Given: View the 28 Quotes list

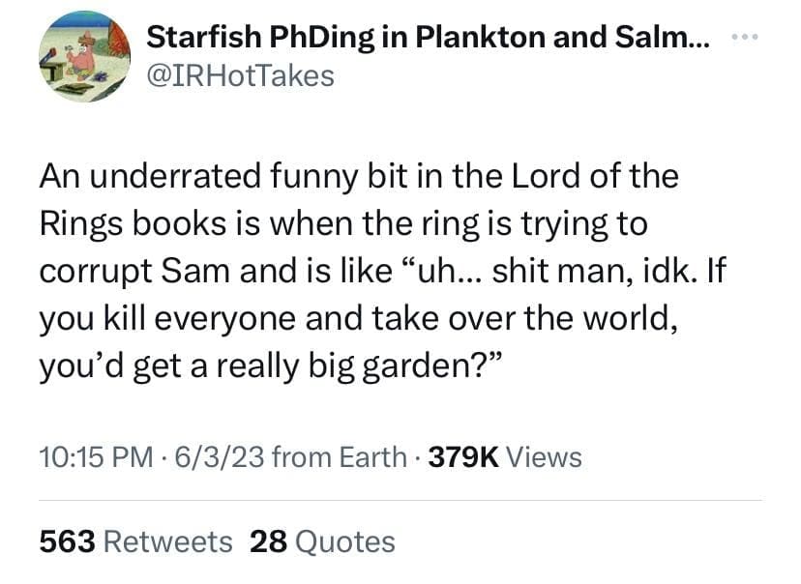Looking at the screenshot, I should [322, 541].
